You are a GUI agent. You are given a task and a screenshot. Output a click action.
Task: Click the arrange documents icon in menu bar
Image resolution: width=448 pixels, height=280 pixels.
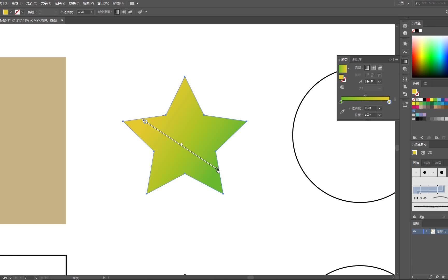pyautogui.click(x=132, y=3)
